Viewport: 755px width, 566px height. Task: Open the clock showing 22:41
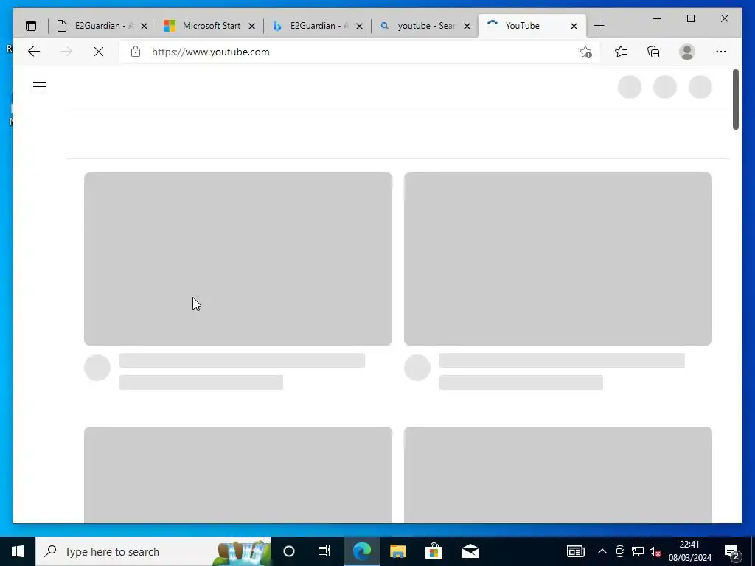tap(689, 551)
